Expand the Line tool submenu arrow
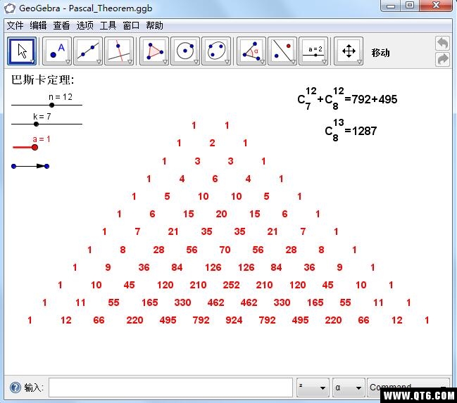This screenshot has width=457, height=403. click(99, 62)
